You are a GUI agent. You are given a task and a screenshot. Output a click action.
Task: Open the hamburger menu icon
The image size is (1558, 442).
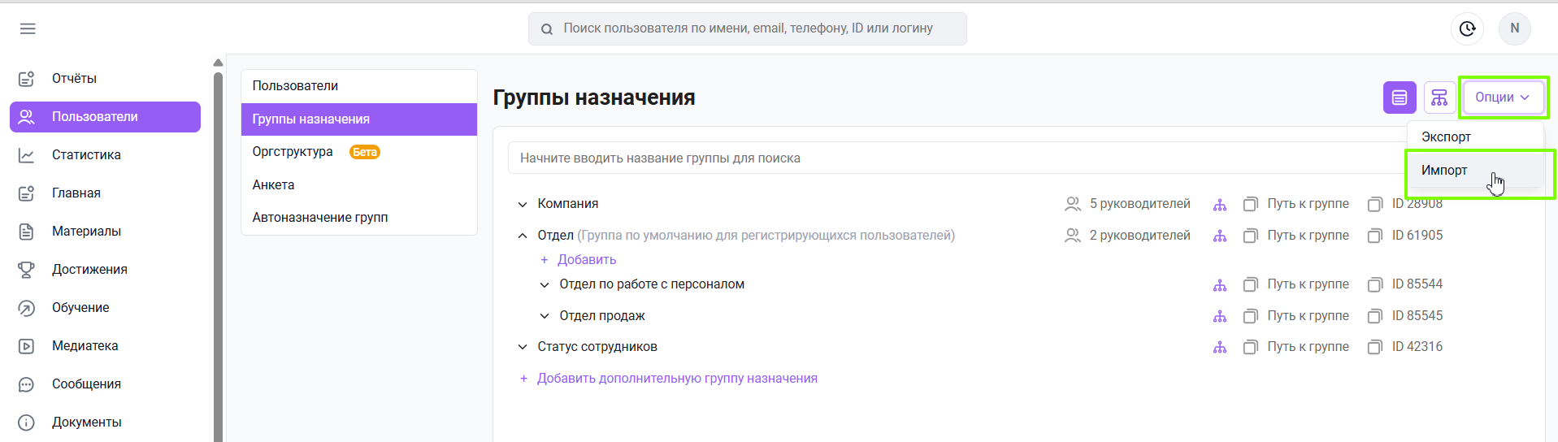coord(28,28)
